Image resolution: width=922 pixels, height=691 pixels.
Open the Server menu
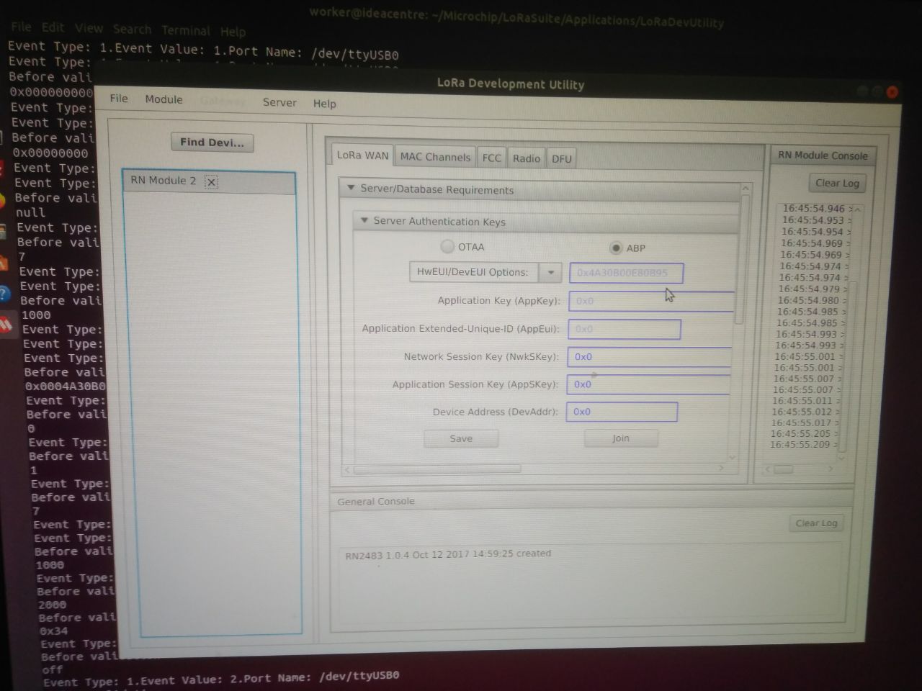pyautogui.click(x=279, y=102)
